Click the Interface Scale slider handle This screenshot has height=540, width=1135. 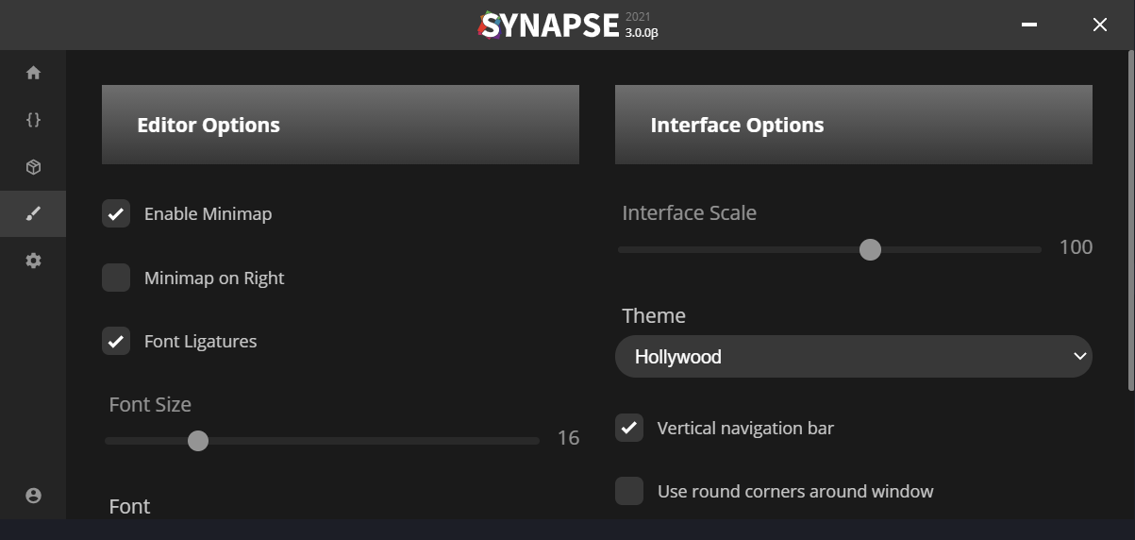870,250
